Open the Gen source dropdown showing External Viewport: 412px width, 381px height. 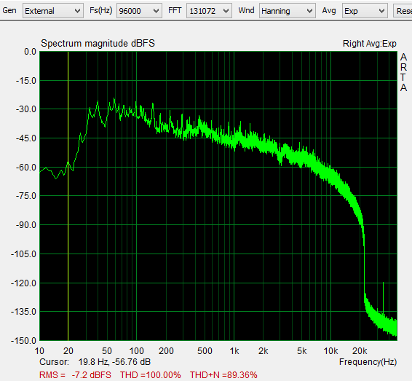53,11
